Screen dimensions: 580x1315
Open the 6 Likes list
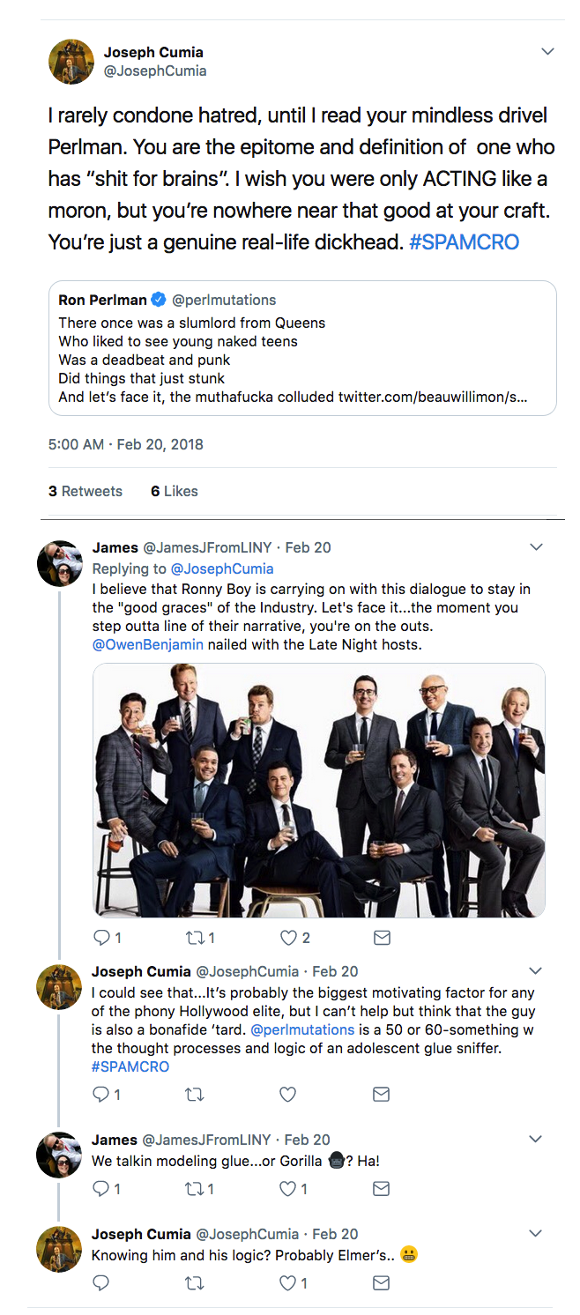point(174,492)
